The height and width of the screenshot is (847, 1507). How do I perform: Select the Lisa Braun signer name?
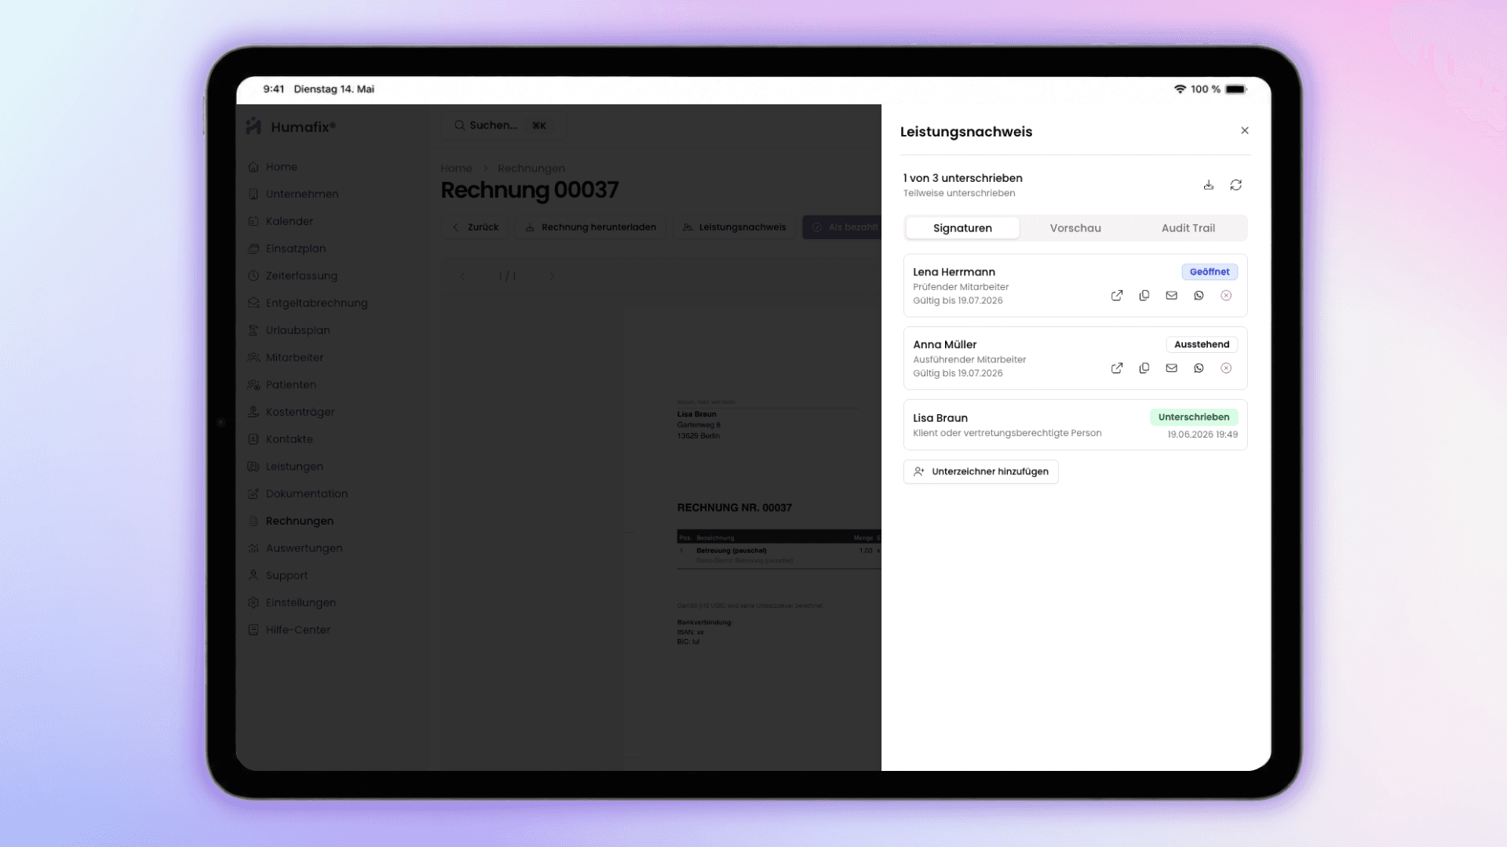tap(940, 418)
